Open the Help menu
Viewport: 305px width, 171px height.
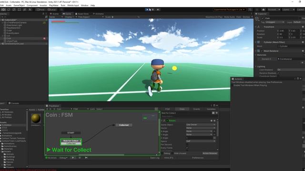(x=92, y=5)
